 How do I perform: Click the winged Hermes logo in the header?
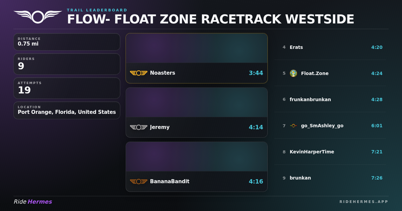pos(38,17)
